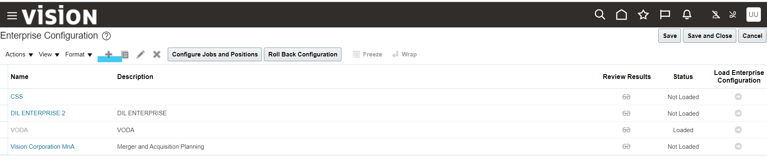Open the Actions dropdown menu

pyautogui.click(x=19, y=54)
